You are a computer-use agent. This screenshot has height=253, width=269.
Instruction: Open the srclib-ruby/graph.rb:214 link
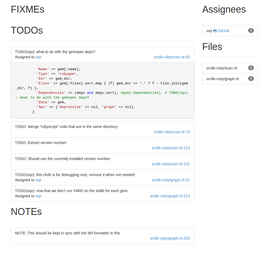coord(170,196)
